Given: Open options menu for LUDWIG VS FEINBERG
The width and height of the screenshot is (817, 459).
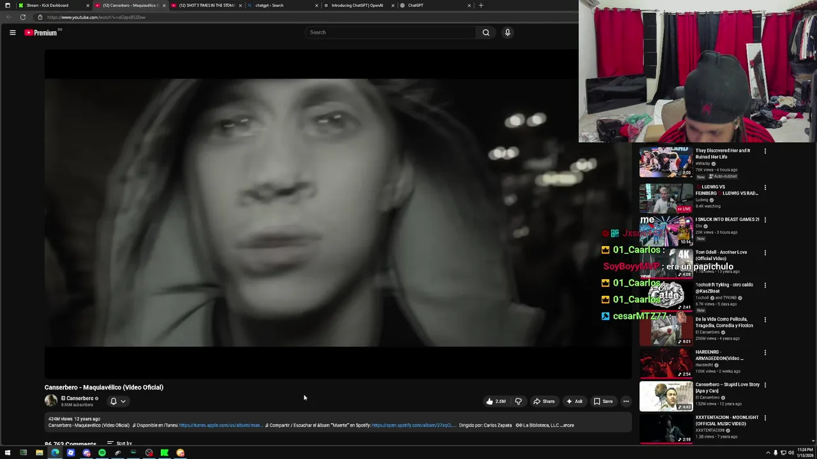Looking at the screenshot, I should click(765, 187).
